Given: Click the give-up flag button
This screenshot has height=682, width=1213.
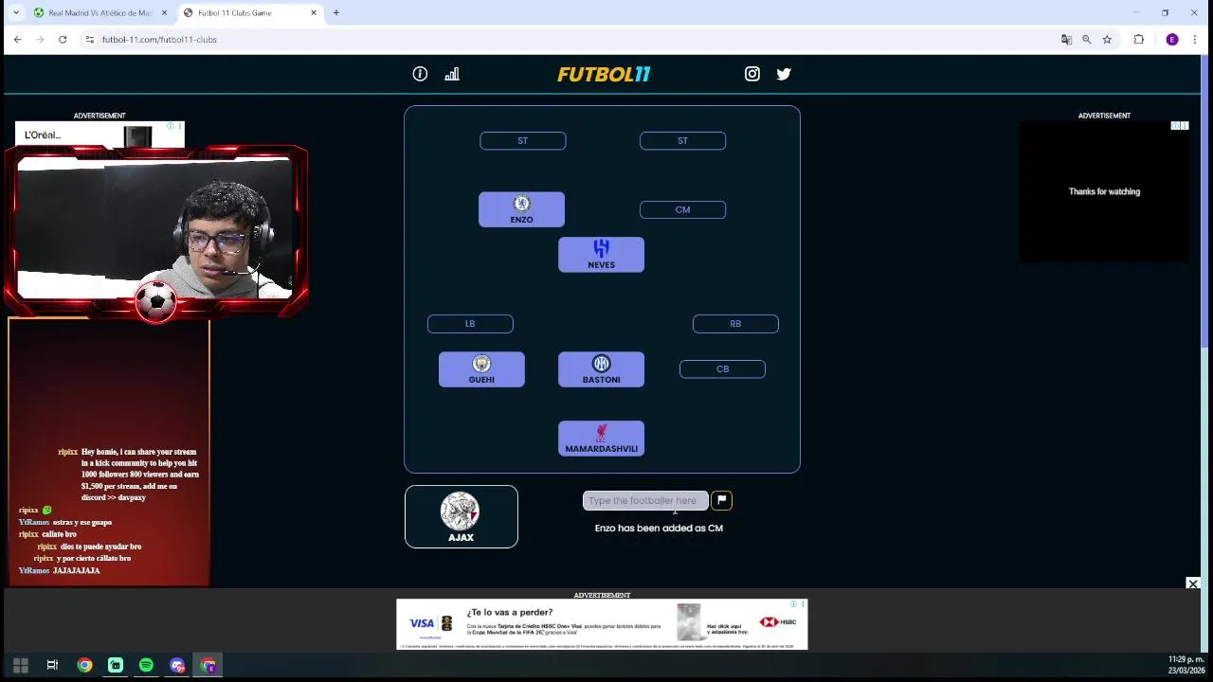Looking at the screenshot, I should click(721, 500).
